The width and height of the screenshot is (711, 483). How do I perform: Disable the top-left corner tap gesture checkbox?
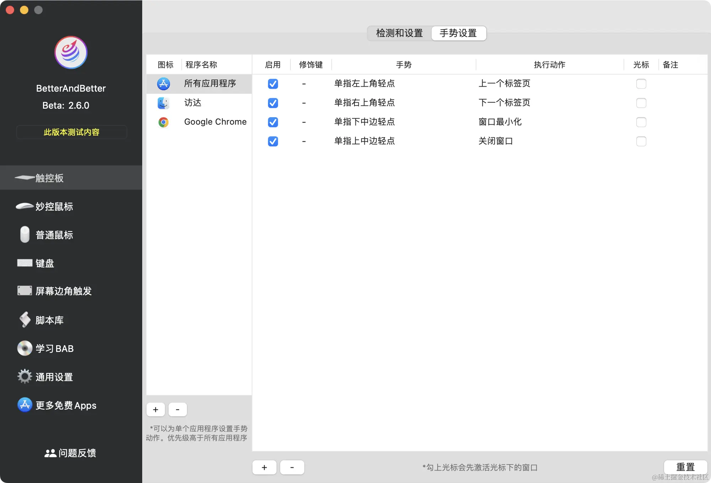(x=273, y=84)
